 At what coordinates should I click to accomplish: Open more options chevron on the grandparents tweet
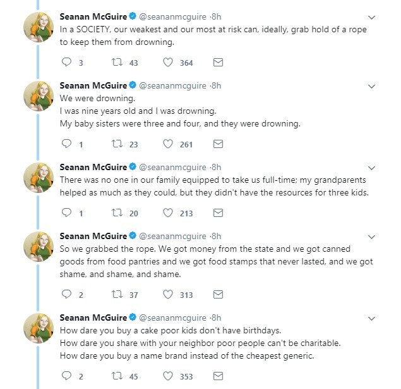[371, 168]
